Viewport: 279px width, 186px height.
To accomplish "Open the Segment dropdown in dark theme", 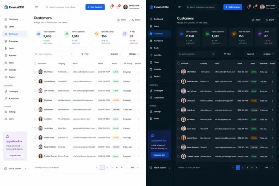I will tap(252, 54).
